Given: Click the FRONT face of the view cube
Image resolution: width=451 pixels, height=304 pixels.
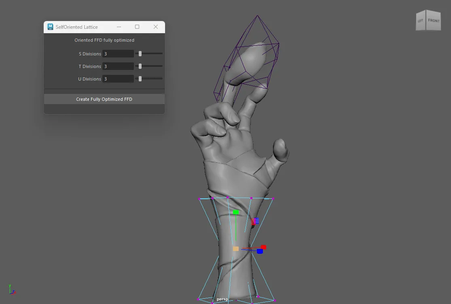Looking at the screenshot, I should (x=433, y=21).
